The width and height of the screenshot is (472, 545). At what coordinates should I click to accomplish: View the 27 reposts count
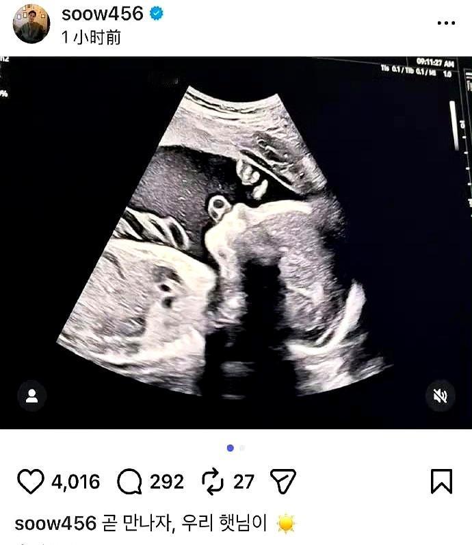coord(244,482)
